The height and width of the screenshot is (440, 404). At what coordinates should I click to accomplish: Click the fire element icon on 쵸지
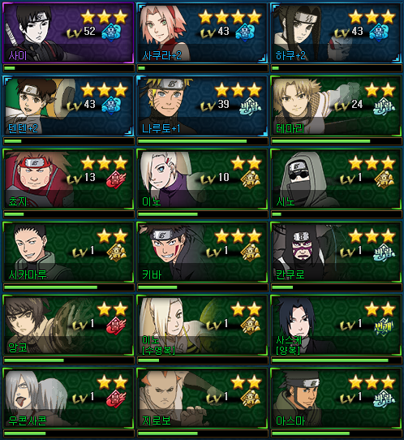coord(116,179)
